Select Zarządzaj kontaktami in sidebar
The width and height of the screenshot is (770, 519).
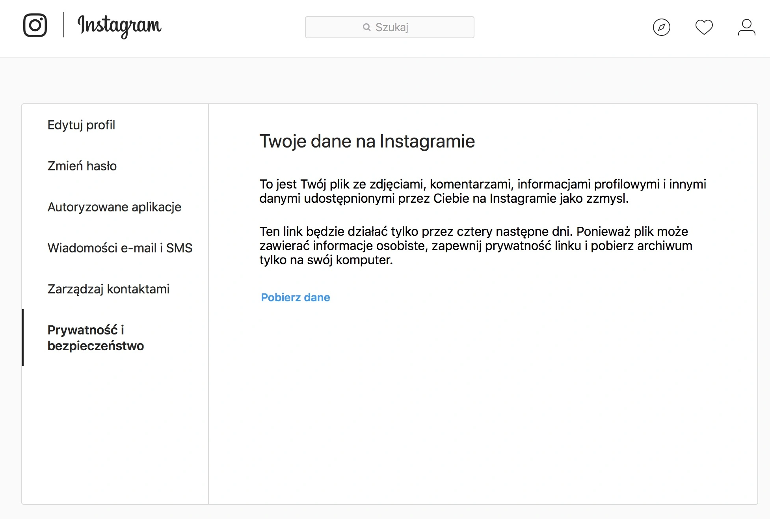point(108,289)
